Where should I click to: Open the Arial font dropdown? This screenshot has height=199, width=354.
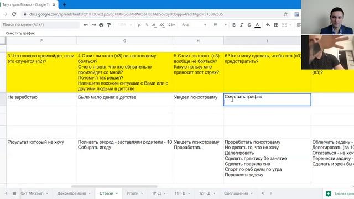click(194, 25)
